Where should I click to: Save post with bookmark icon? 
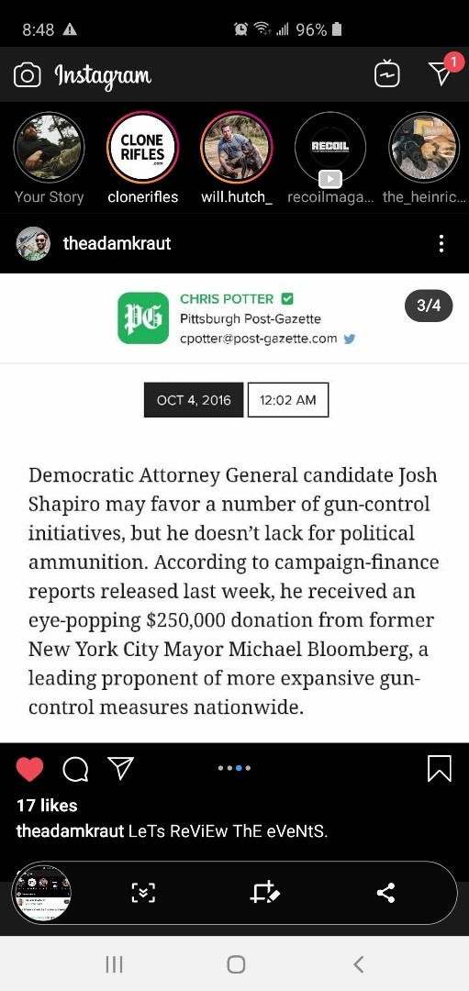440,769
